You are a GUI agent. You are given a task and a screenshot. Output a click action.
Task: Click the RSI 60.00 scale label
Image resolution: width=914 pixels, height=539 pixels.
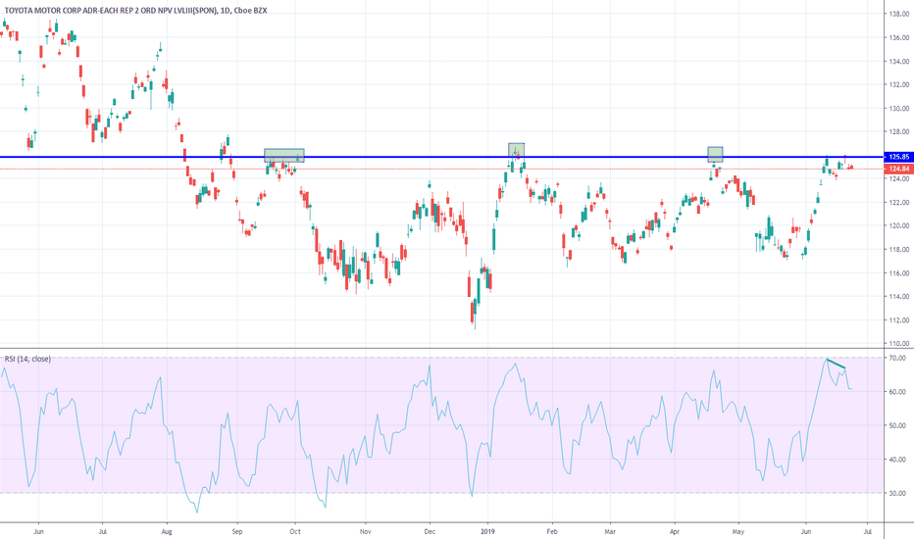coord(898,392)
